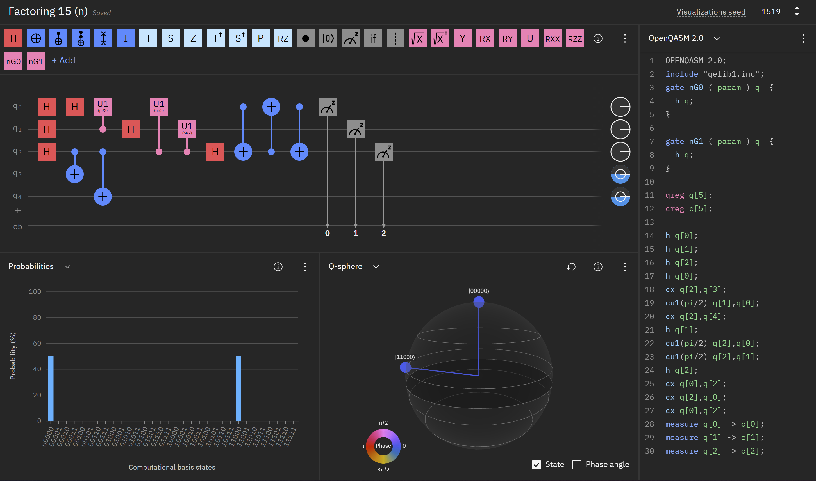Select custom gate nG0

(x=13, y=61)
